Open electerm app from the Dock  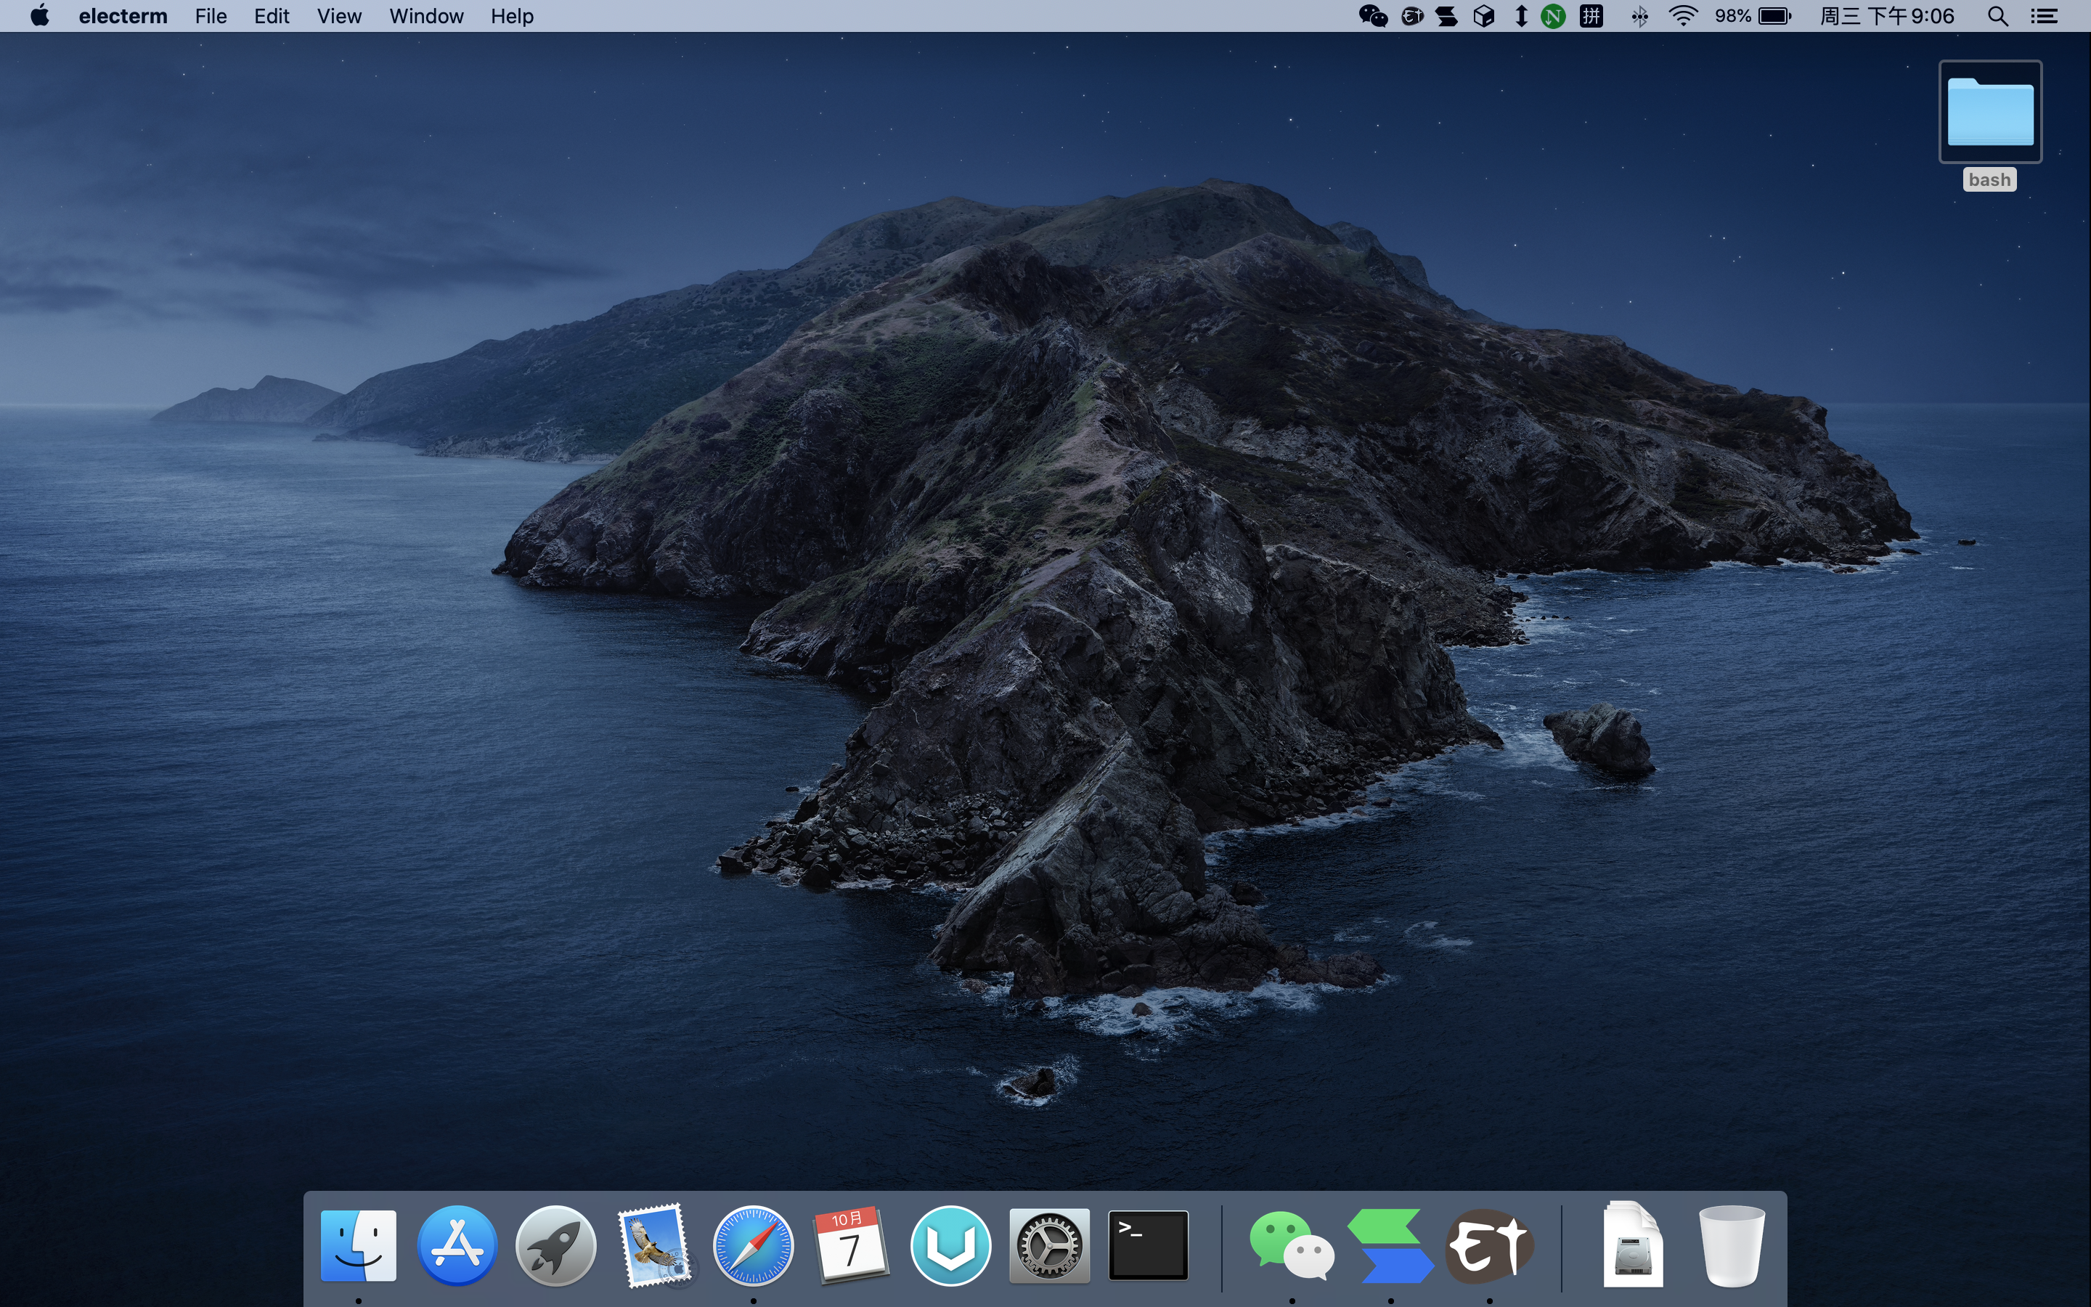[x=1489, y=1245]
